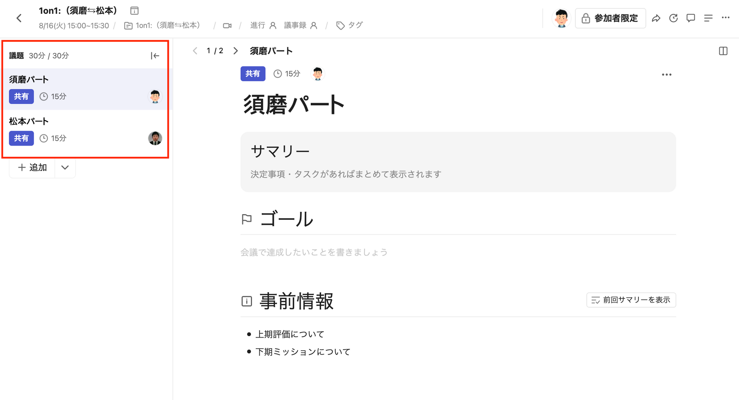Select the 松本パート agenda item

point(85,130)
